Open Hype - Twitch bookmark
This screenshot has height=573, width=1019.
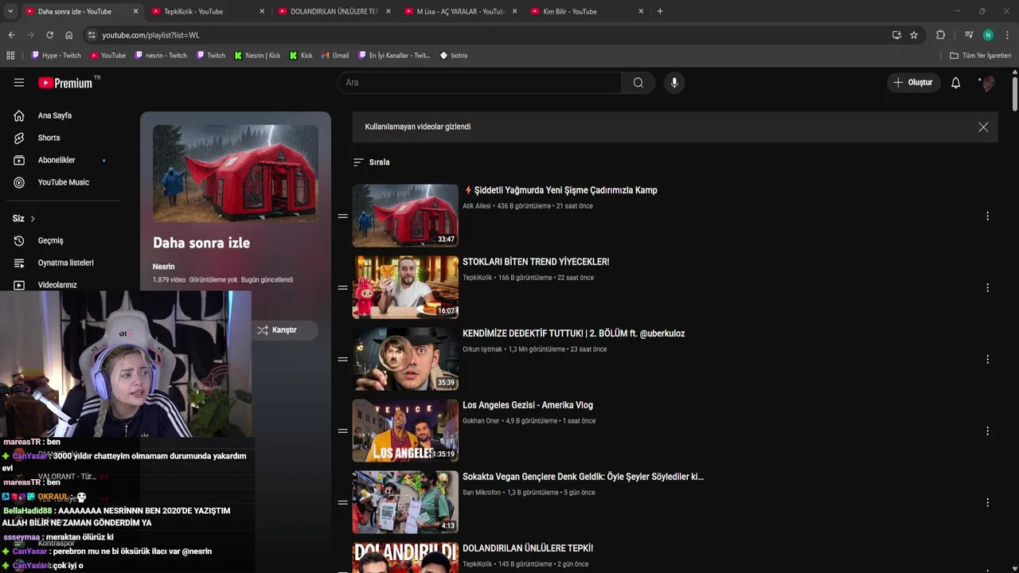[57, 56]
